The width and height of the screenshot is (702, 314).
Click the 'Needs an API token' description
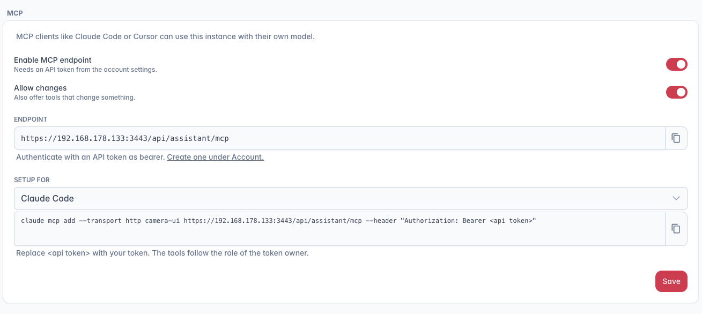point(85,70)
